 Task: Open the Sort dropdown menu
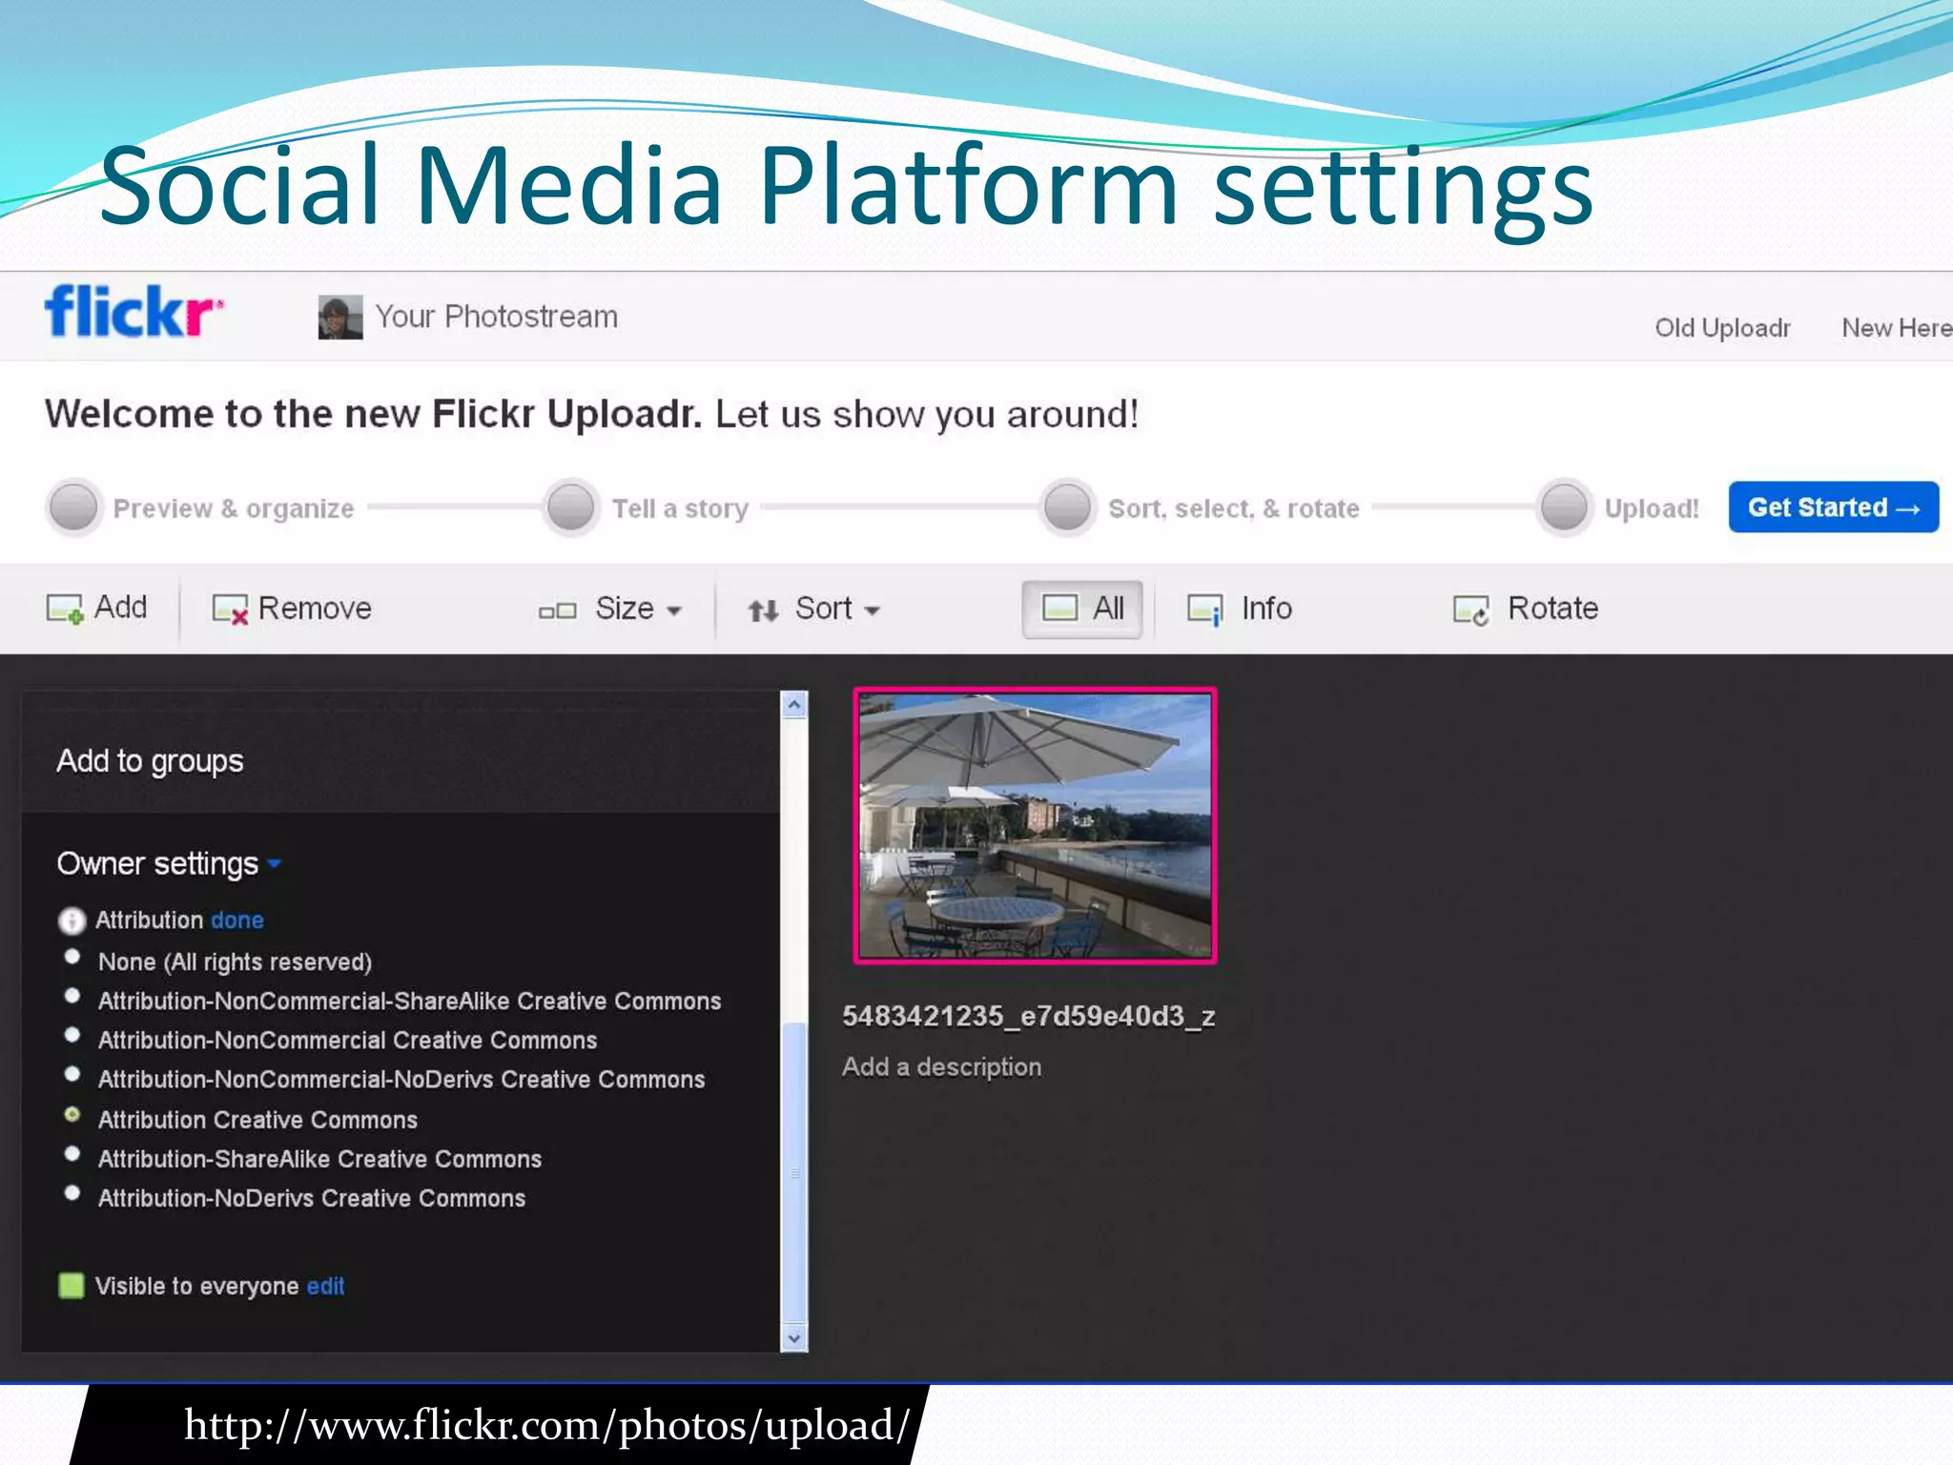point(837,609)
